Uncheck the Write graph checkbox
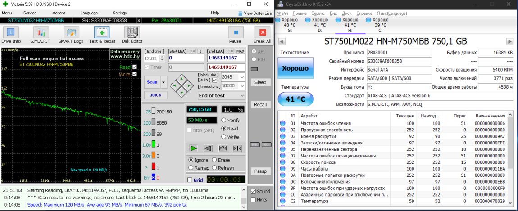The height and width of the screenshot is (211, 518). (134, 74)
